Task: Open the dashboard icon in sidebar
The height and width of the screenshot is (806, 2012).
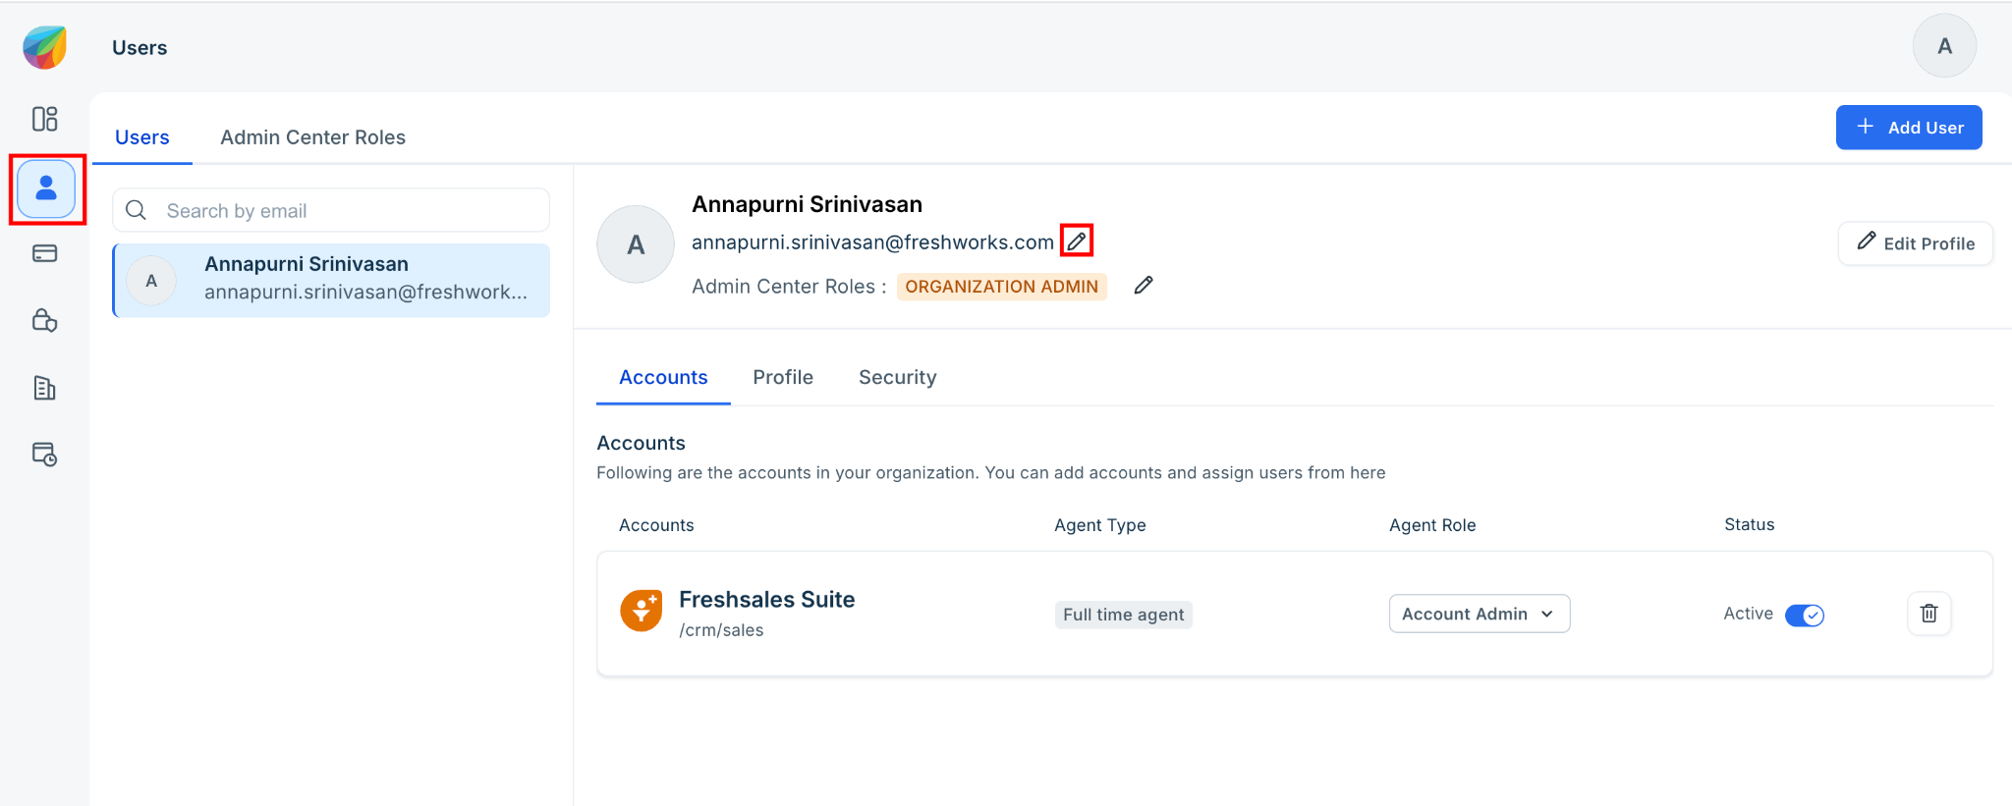Action: coord(45,119)
